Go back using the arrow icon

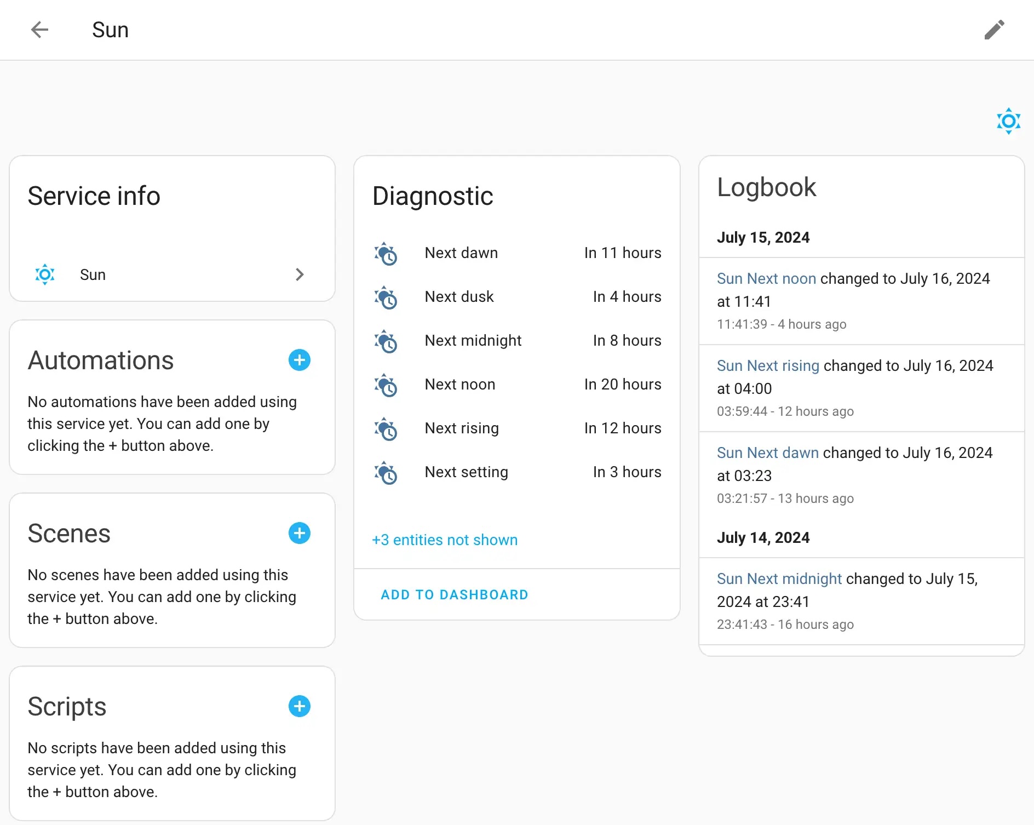click(x=39, y=30)
